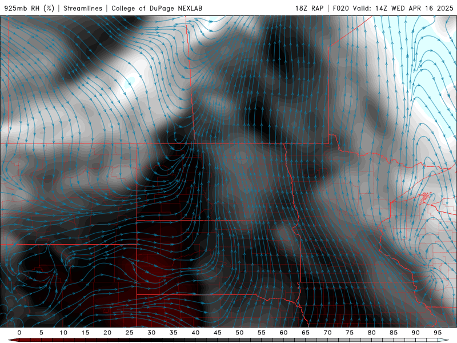This screenshot has height=343, width=457.
Task: Click the colorbar label '20'
Action: 107,333
